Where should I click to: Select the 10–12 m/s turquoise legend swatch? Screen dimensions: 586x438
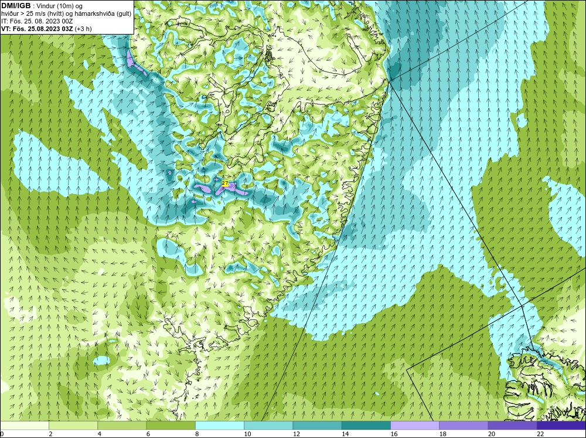[x=268, y=425]
